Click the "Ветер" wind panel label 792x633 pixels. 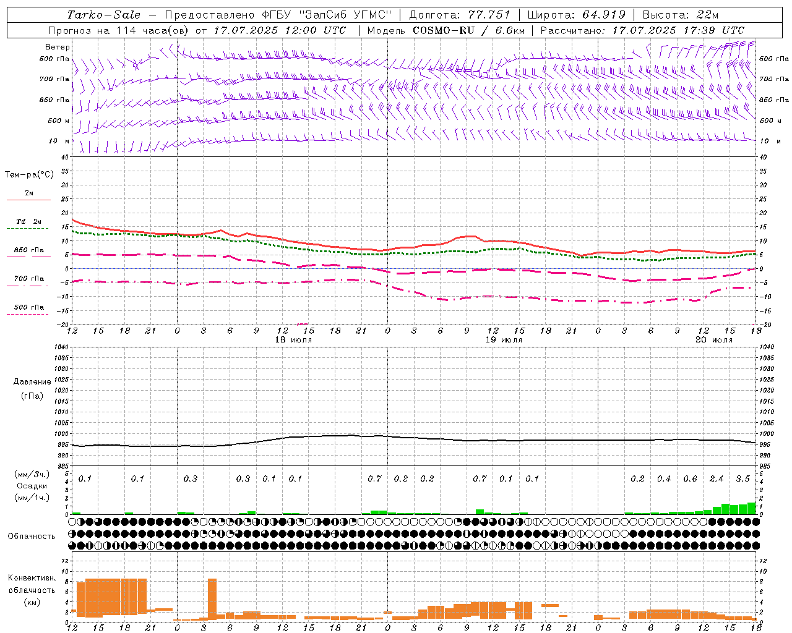click(x=58, y=47)
